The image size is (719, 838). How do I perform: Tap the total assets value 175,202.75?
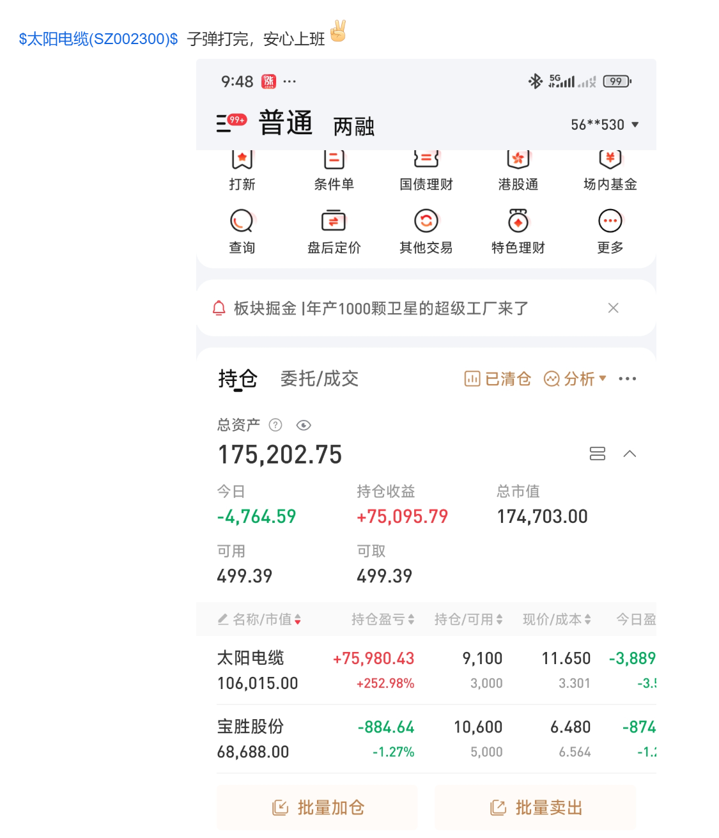click(280, 455)
